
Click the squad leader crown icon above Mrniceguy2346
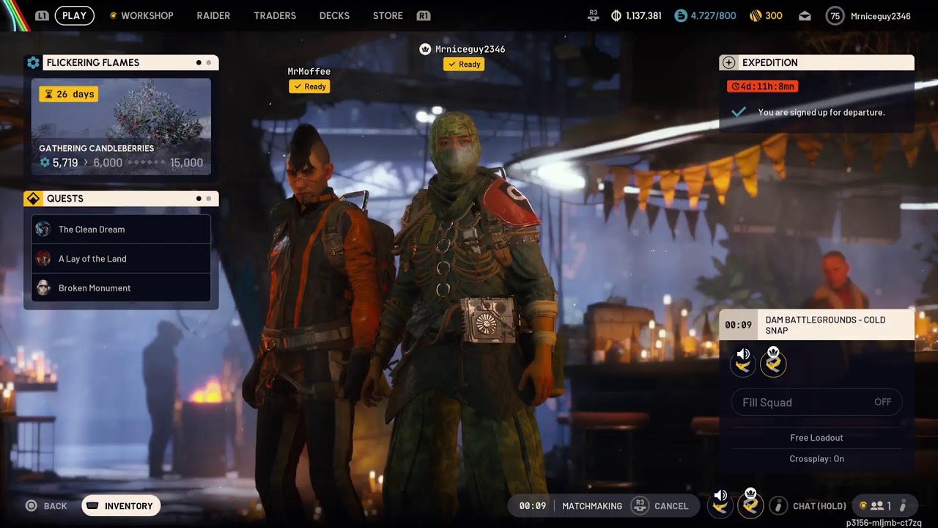click(x=425, y=49)
